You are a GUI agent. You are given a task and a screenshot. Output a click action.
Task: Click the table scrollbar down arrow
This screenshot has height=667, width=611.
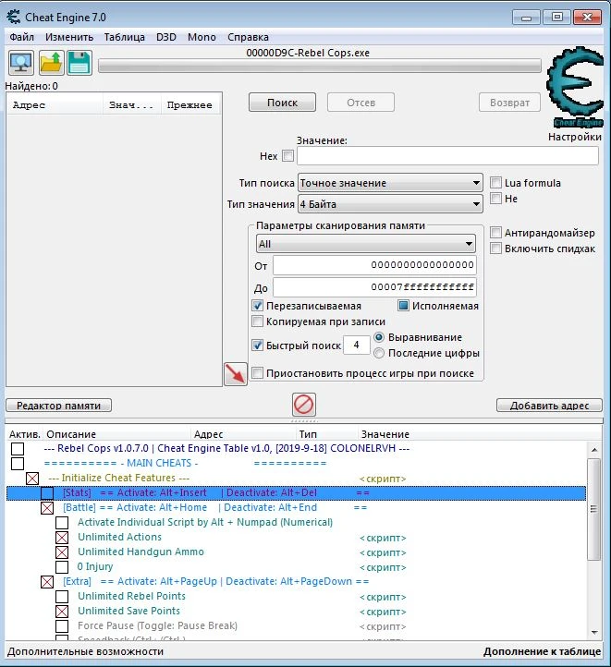(594, 633)
